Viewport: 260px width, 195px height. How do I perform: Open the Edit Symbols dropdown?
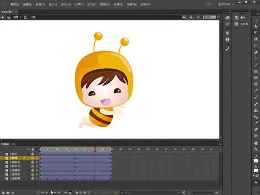point(191,17)
